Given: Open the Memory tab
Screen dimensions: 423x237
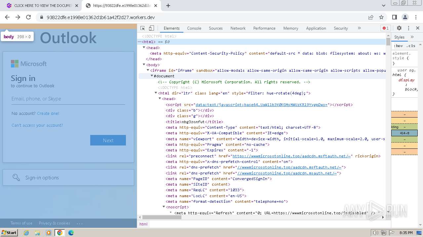Looking at the screenshot, I should click(x=290, y=28).
